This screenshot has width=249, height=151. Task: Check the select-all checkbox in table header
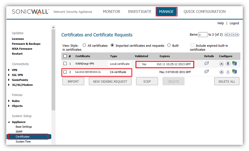(65, 56)
